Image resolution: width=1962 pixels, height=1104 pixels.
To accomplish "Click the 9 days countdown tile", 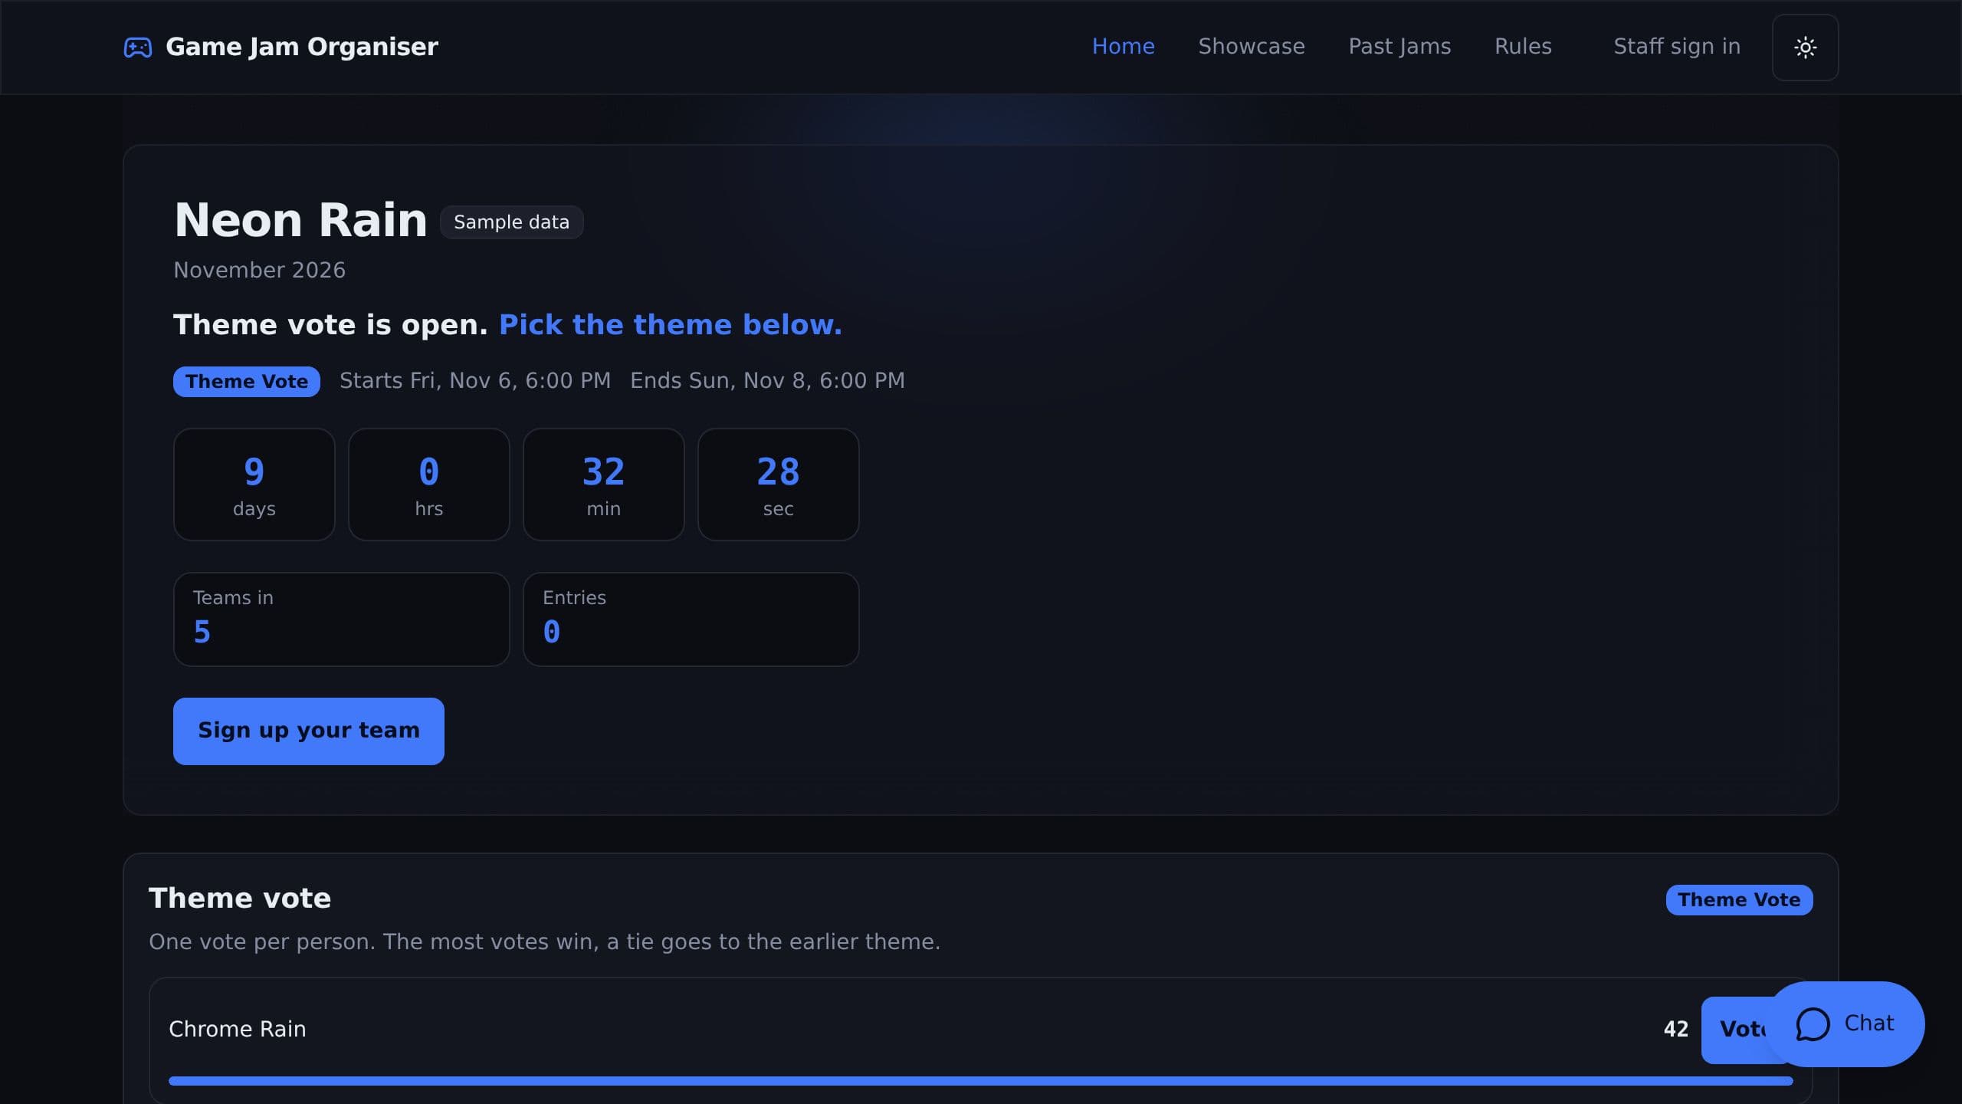I will [254, 485].
